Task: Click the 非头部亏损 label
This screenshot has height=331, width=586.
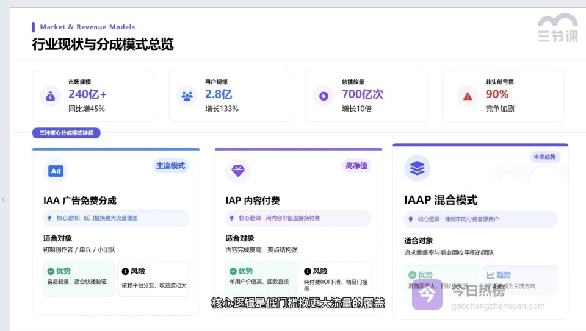Action: point(500,82)
